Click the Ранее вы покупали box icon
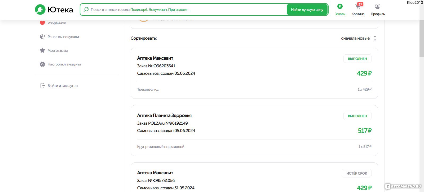 point(42,37)
